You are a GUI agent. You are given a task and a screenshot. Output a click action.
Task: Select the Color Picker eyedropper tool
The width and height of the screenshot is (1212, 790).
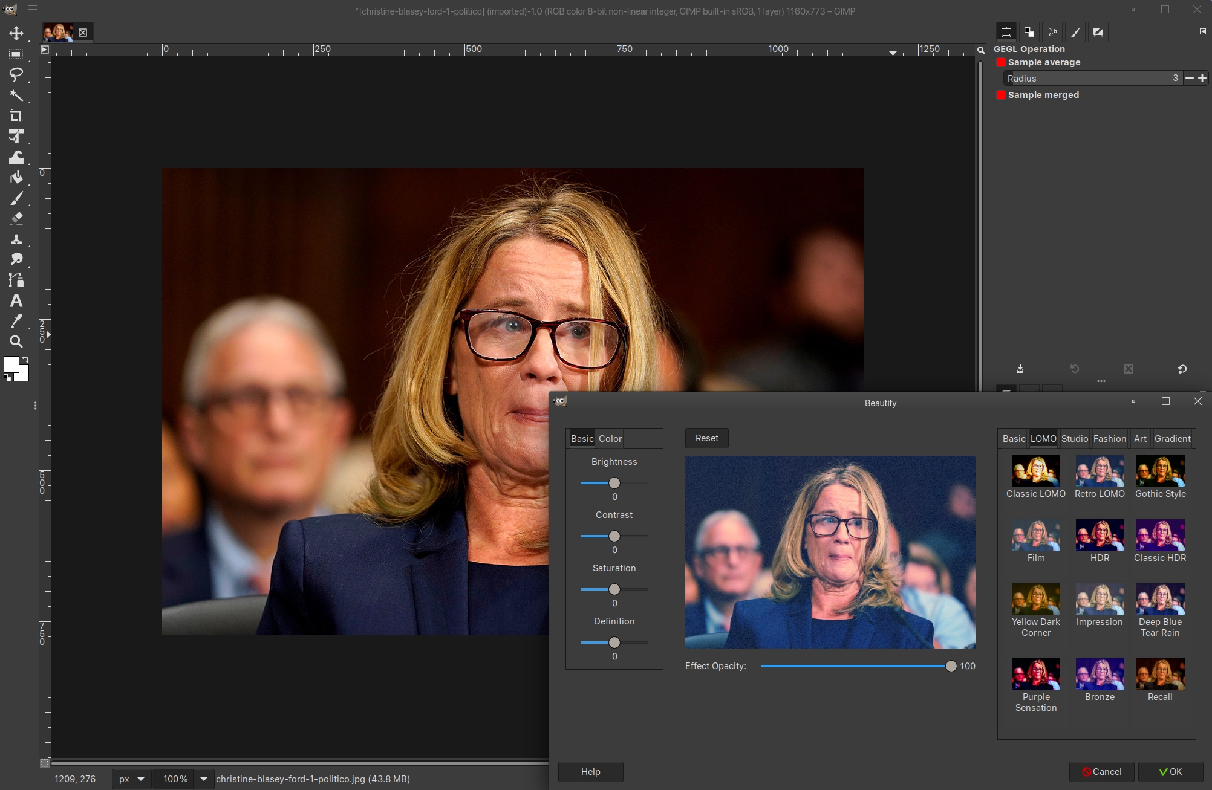click(x=16, y=321)
